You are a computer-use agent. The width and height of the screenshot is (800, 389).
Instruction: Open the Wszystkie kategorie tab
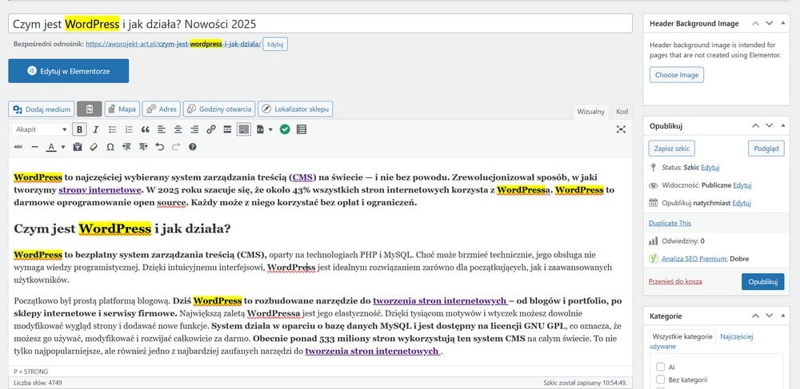[x=682, y=336]
